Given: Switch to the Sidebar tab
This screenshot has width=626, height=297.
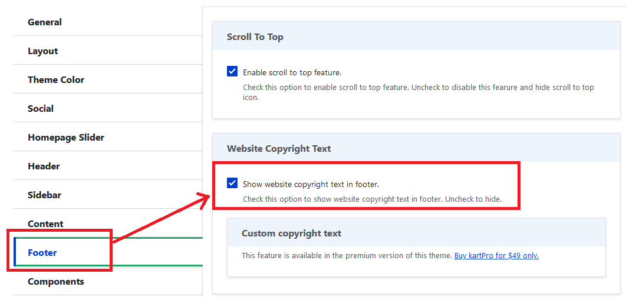Looking at the screenshot, I should click(x=45, y=195).
